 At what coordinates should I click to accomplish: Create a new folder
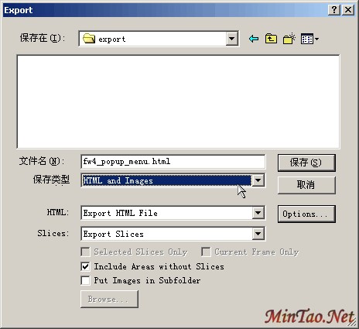[x=289, y=39]
